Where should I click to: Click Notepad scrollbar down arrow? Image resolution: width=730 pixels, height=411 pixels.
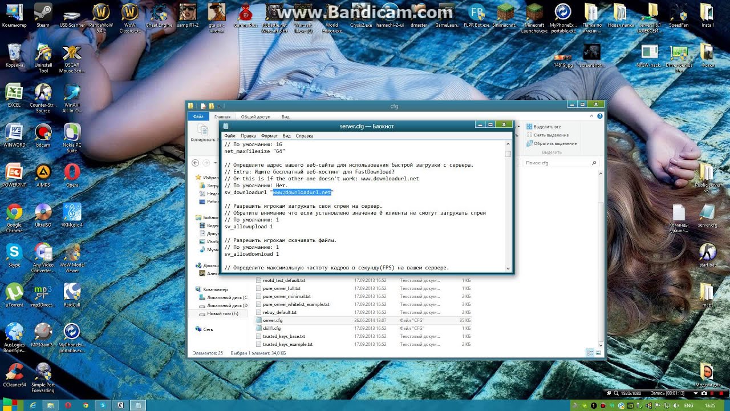coord(508,268)
